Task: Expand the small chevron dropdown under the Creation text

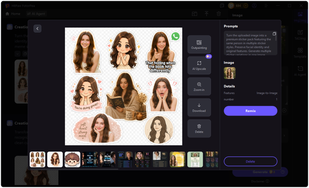Action: (17, 53)
